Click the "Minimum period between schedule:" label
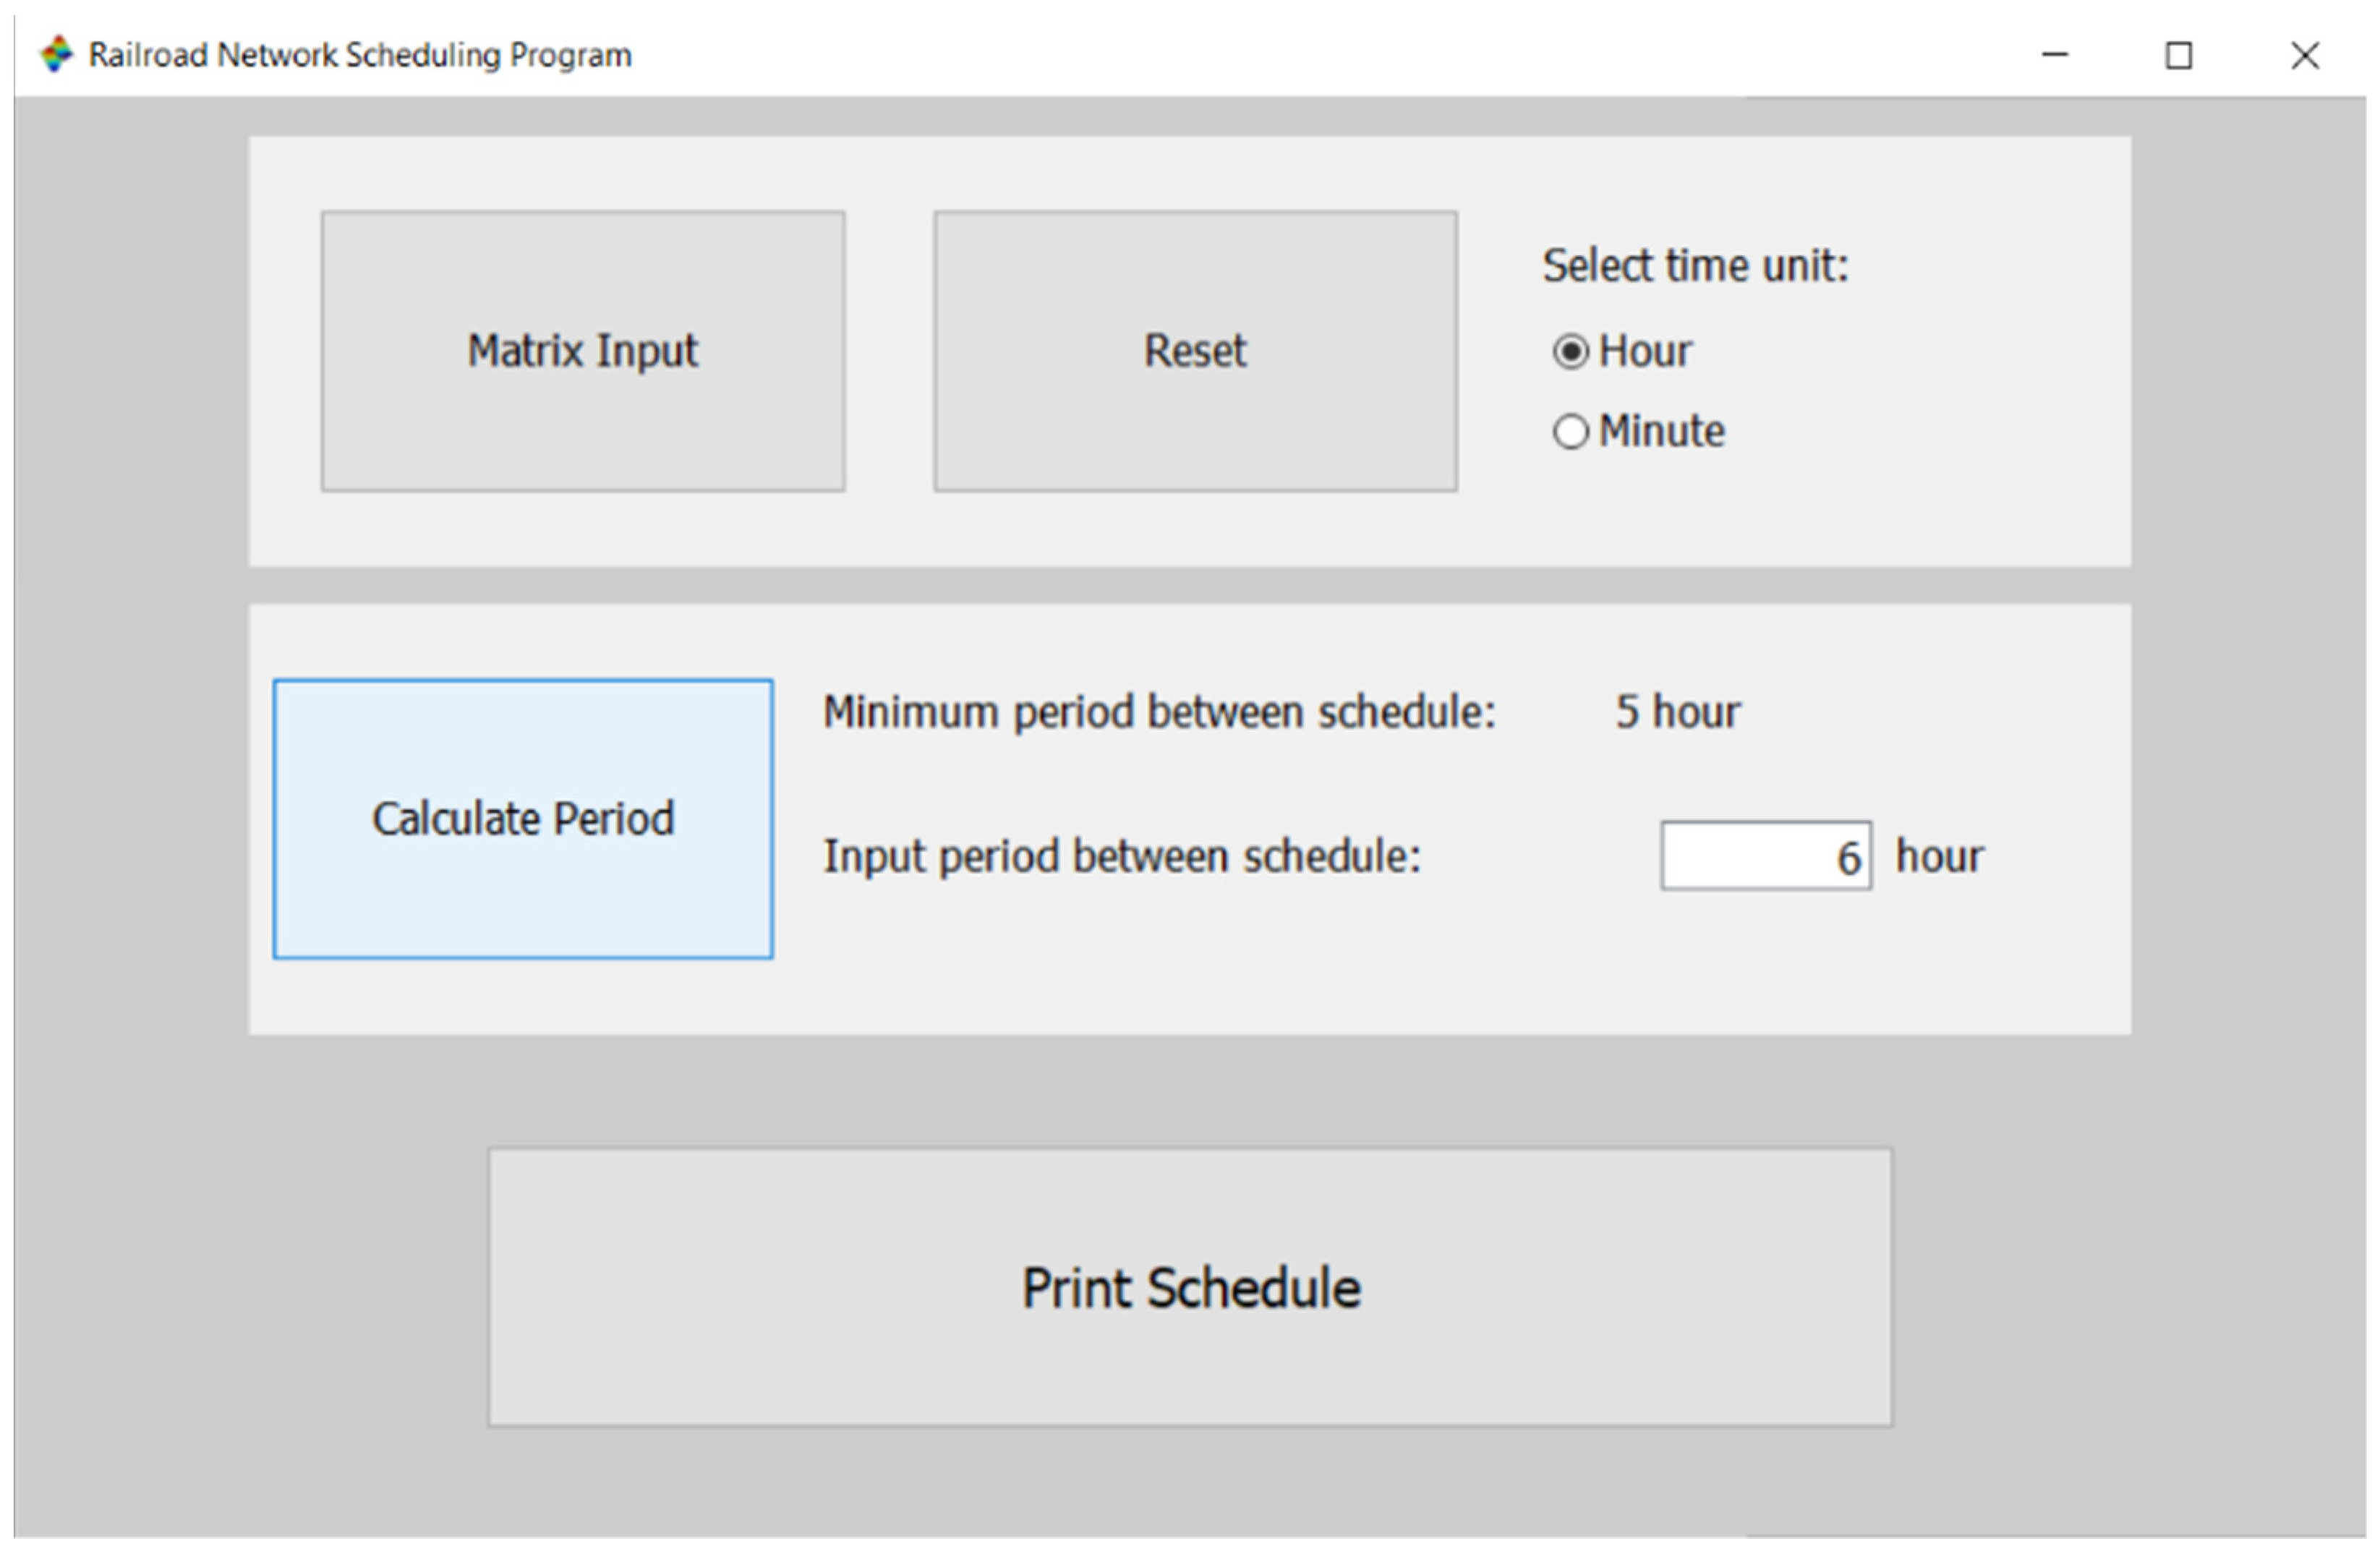Image resolution: width=2380 pixels, height=1549 pixels. click(1158, 712)
